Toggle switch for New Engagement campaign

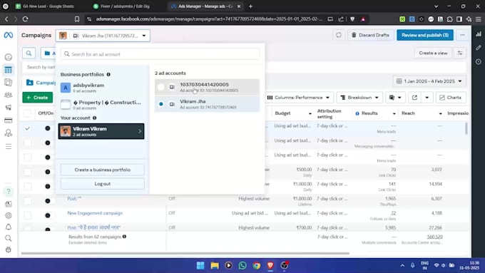(x=48, y=215)
